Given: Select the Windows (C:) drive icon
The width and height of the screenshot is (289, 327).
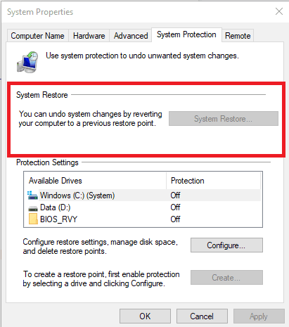Looking at the screenshot, I should 32,195.
